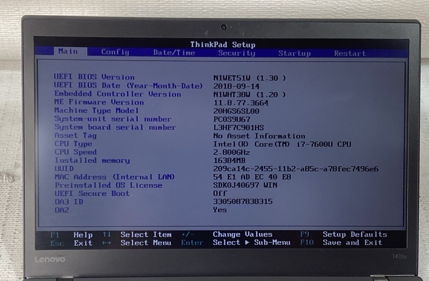Click the No Asset Information value
The width and height of the screenshot is (429, 281).
259,136
